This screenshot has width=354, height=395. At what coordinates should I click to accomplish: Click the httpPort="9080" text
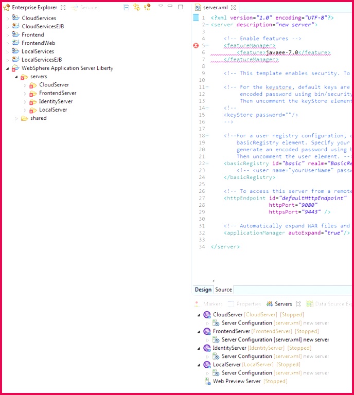pyautogui.click(x=293, y=205)
